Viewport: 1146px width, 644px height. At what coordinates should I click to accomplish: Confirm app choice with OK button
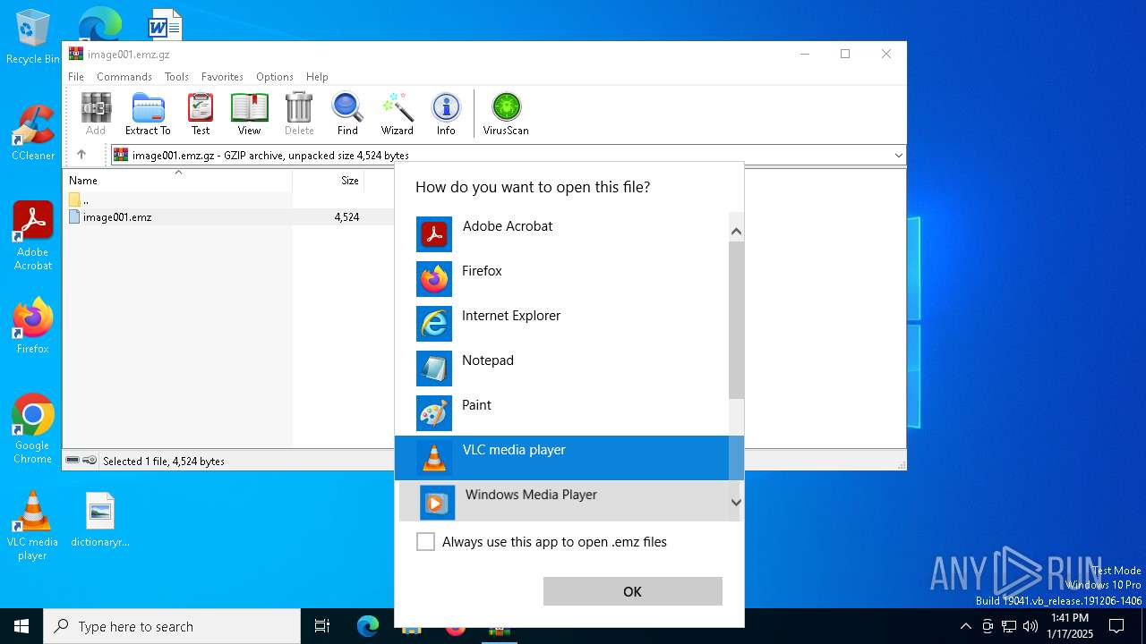[632, 591]
